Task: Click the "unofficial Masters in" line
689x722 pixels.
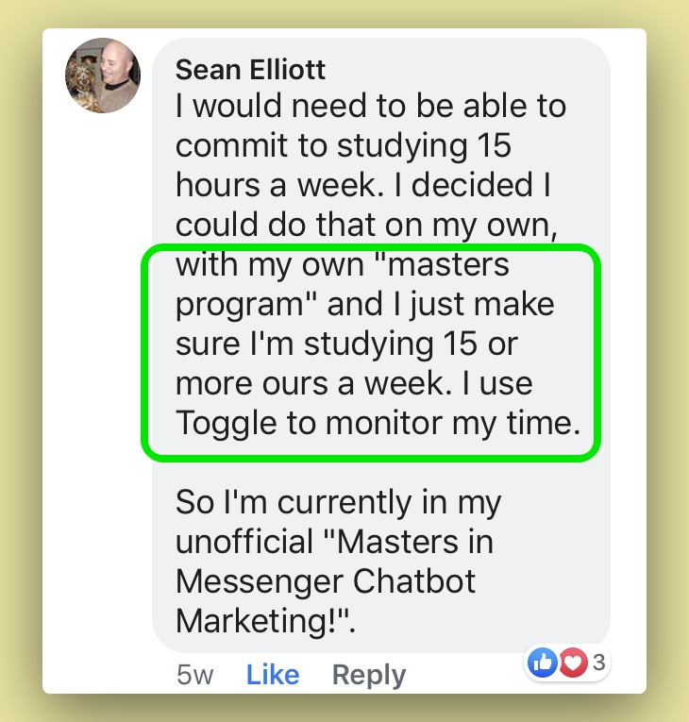Action: pyautogui.click(x=334, y=542)
